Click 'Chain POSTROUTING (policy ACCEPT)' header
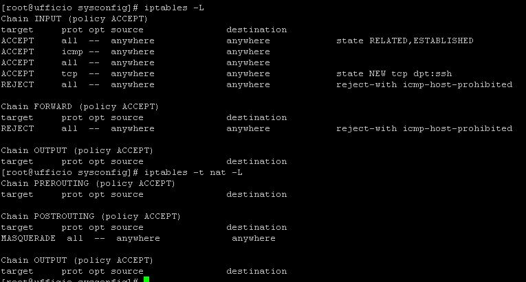This screenshot has width=526, height=282. click(91, 216)
